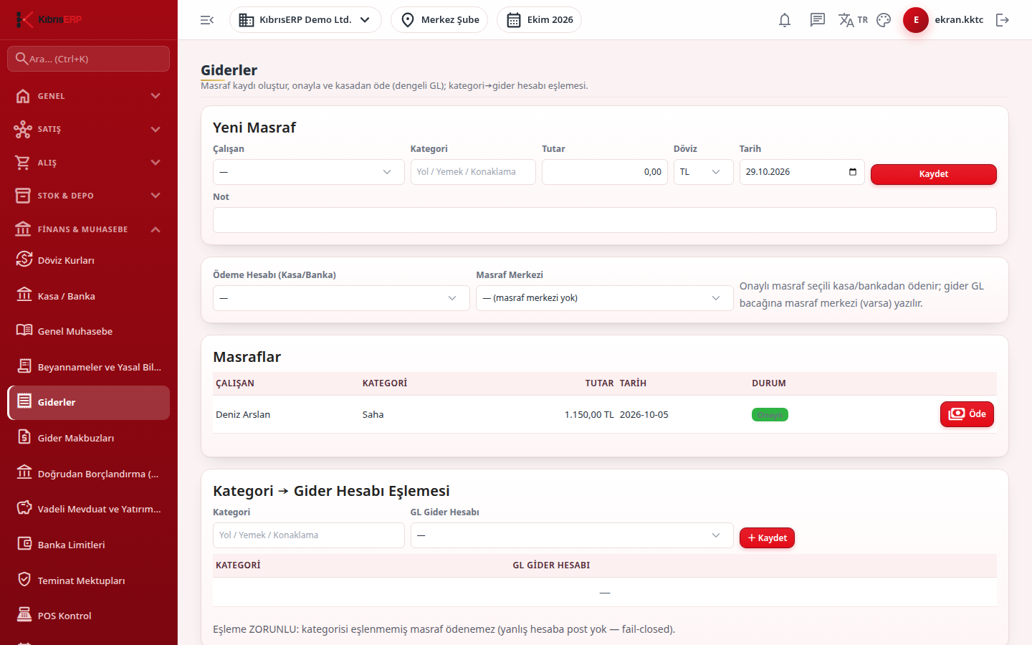The image size is (1032, 645).
Task: Open the messages chat icon
Action: coord(818,20)
